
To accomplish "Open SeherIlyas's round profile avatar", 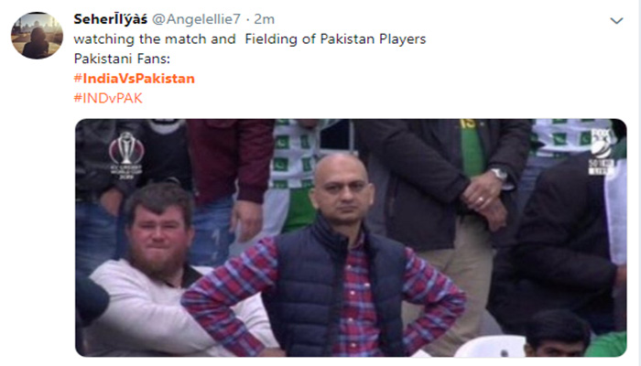I will point(37,36).
